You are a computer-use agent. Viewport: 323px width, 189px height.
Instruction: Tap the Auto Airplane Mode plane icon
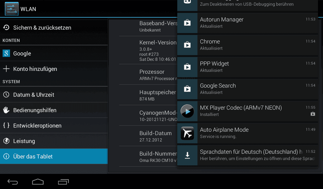[x=187, y=133]
